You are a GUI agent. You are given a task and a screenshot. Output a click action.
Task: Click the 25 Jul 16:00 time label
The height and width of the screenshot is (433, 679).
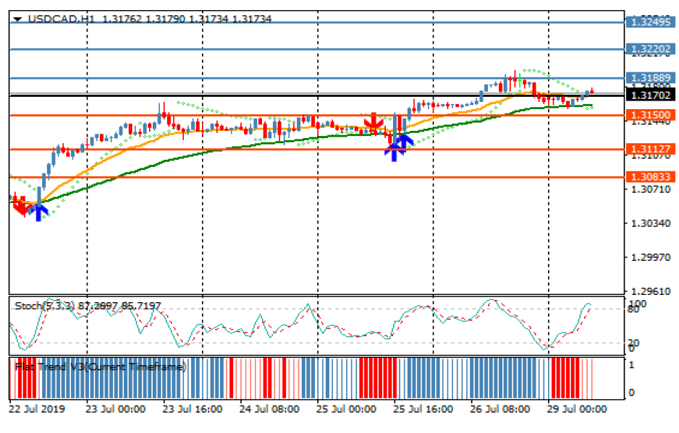click(423, 409)
